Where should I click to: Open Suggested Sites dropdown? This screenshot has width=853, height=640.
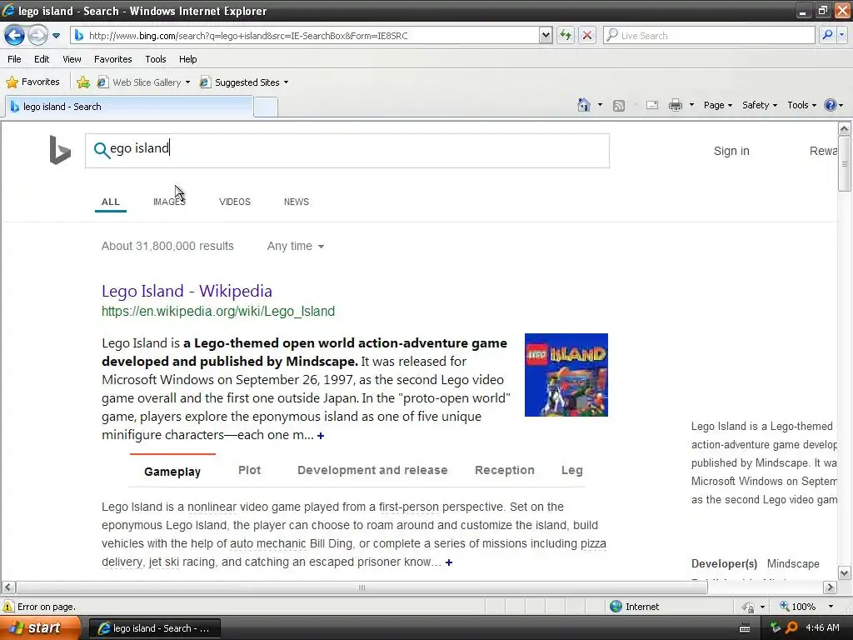pos(244,82)
